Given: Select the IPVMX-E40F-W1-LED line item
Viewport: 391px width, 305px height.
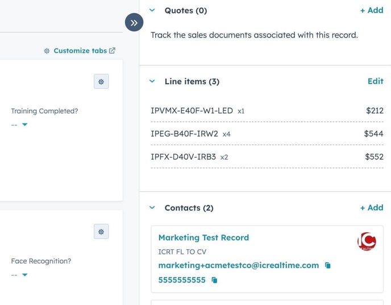Looking at the screenshot, I should click(192, 111).
